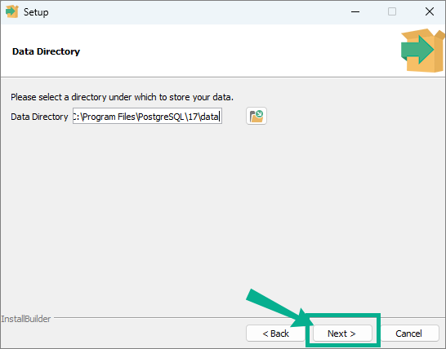Click the greyed-out maximize box
Image resolution: width=446 pixels, height=349 pixels.
pos(392,11)
